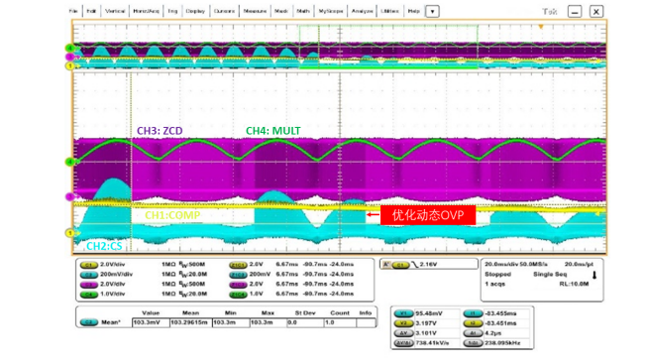Click the Z1C1 zoom channel badge
646x364 pixels.
(238, 265)
